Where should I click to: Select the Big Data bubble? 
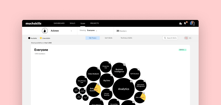(107, 81)
